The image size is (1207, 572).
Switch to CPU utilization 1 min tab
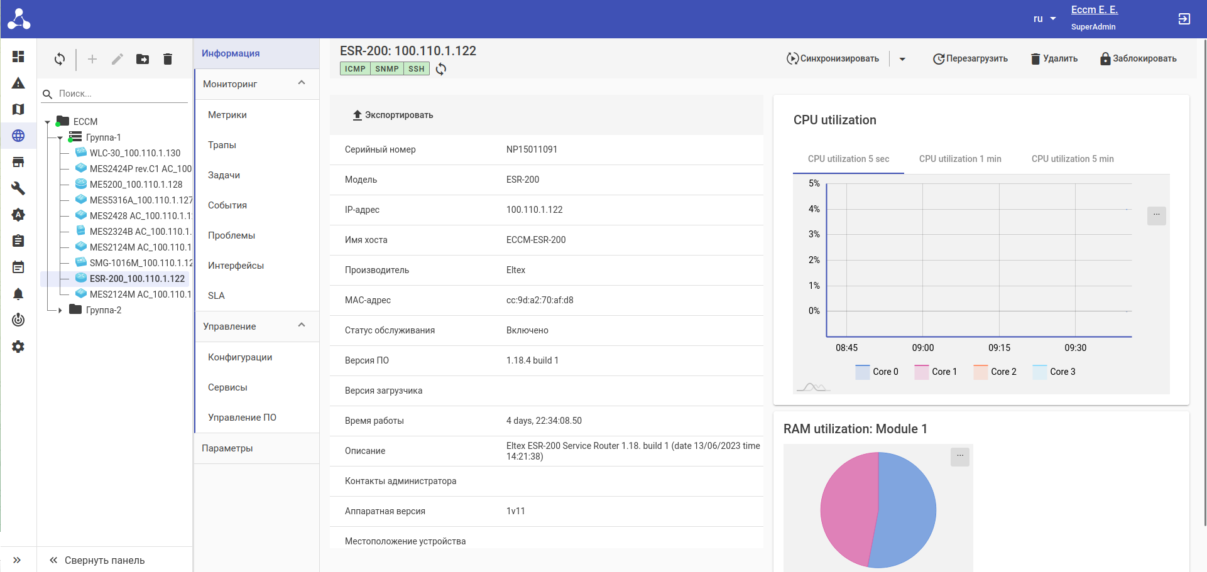pyautogui.click(x=960, y=159)
